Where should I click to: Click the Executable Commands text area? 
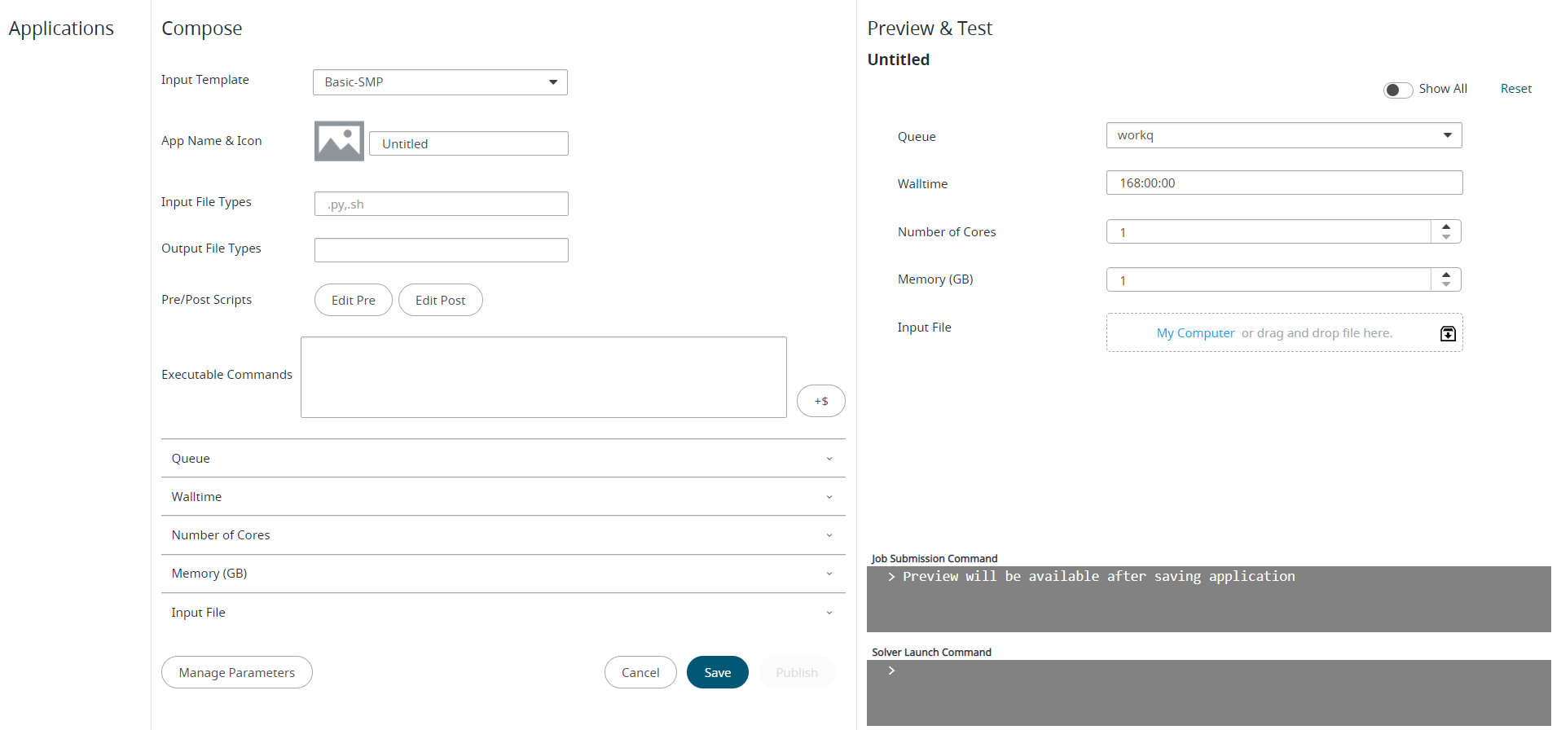[543, 377]
